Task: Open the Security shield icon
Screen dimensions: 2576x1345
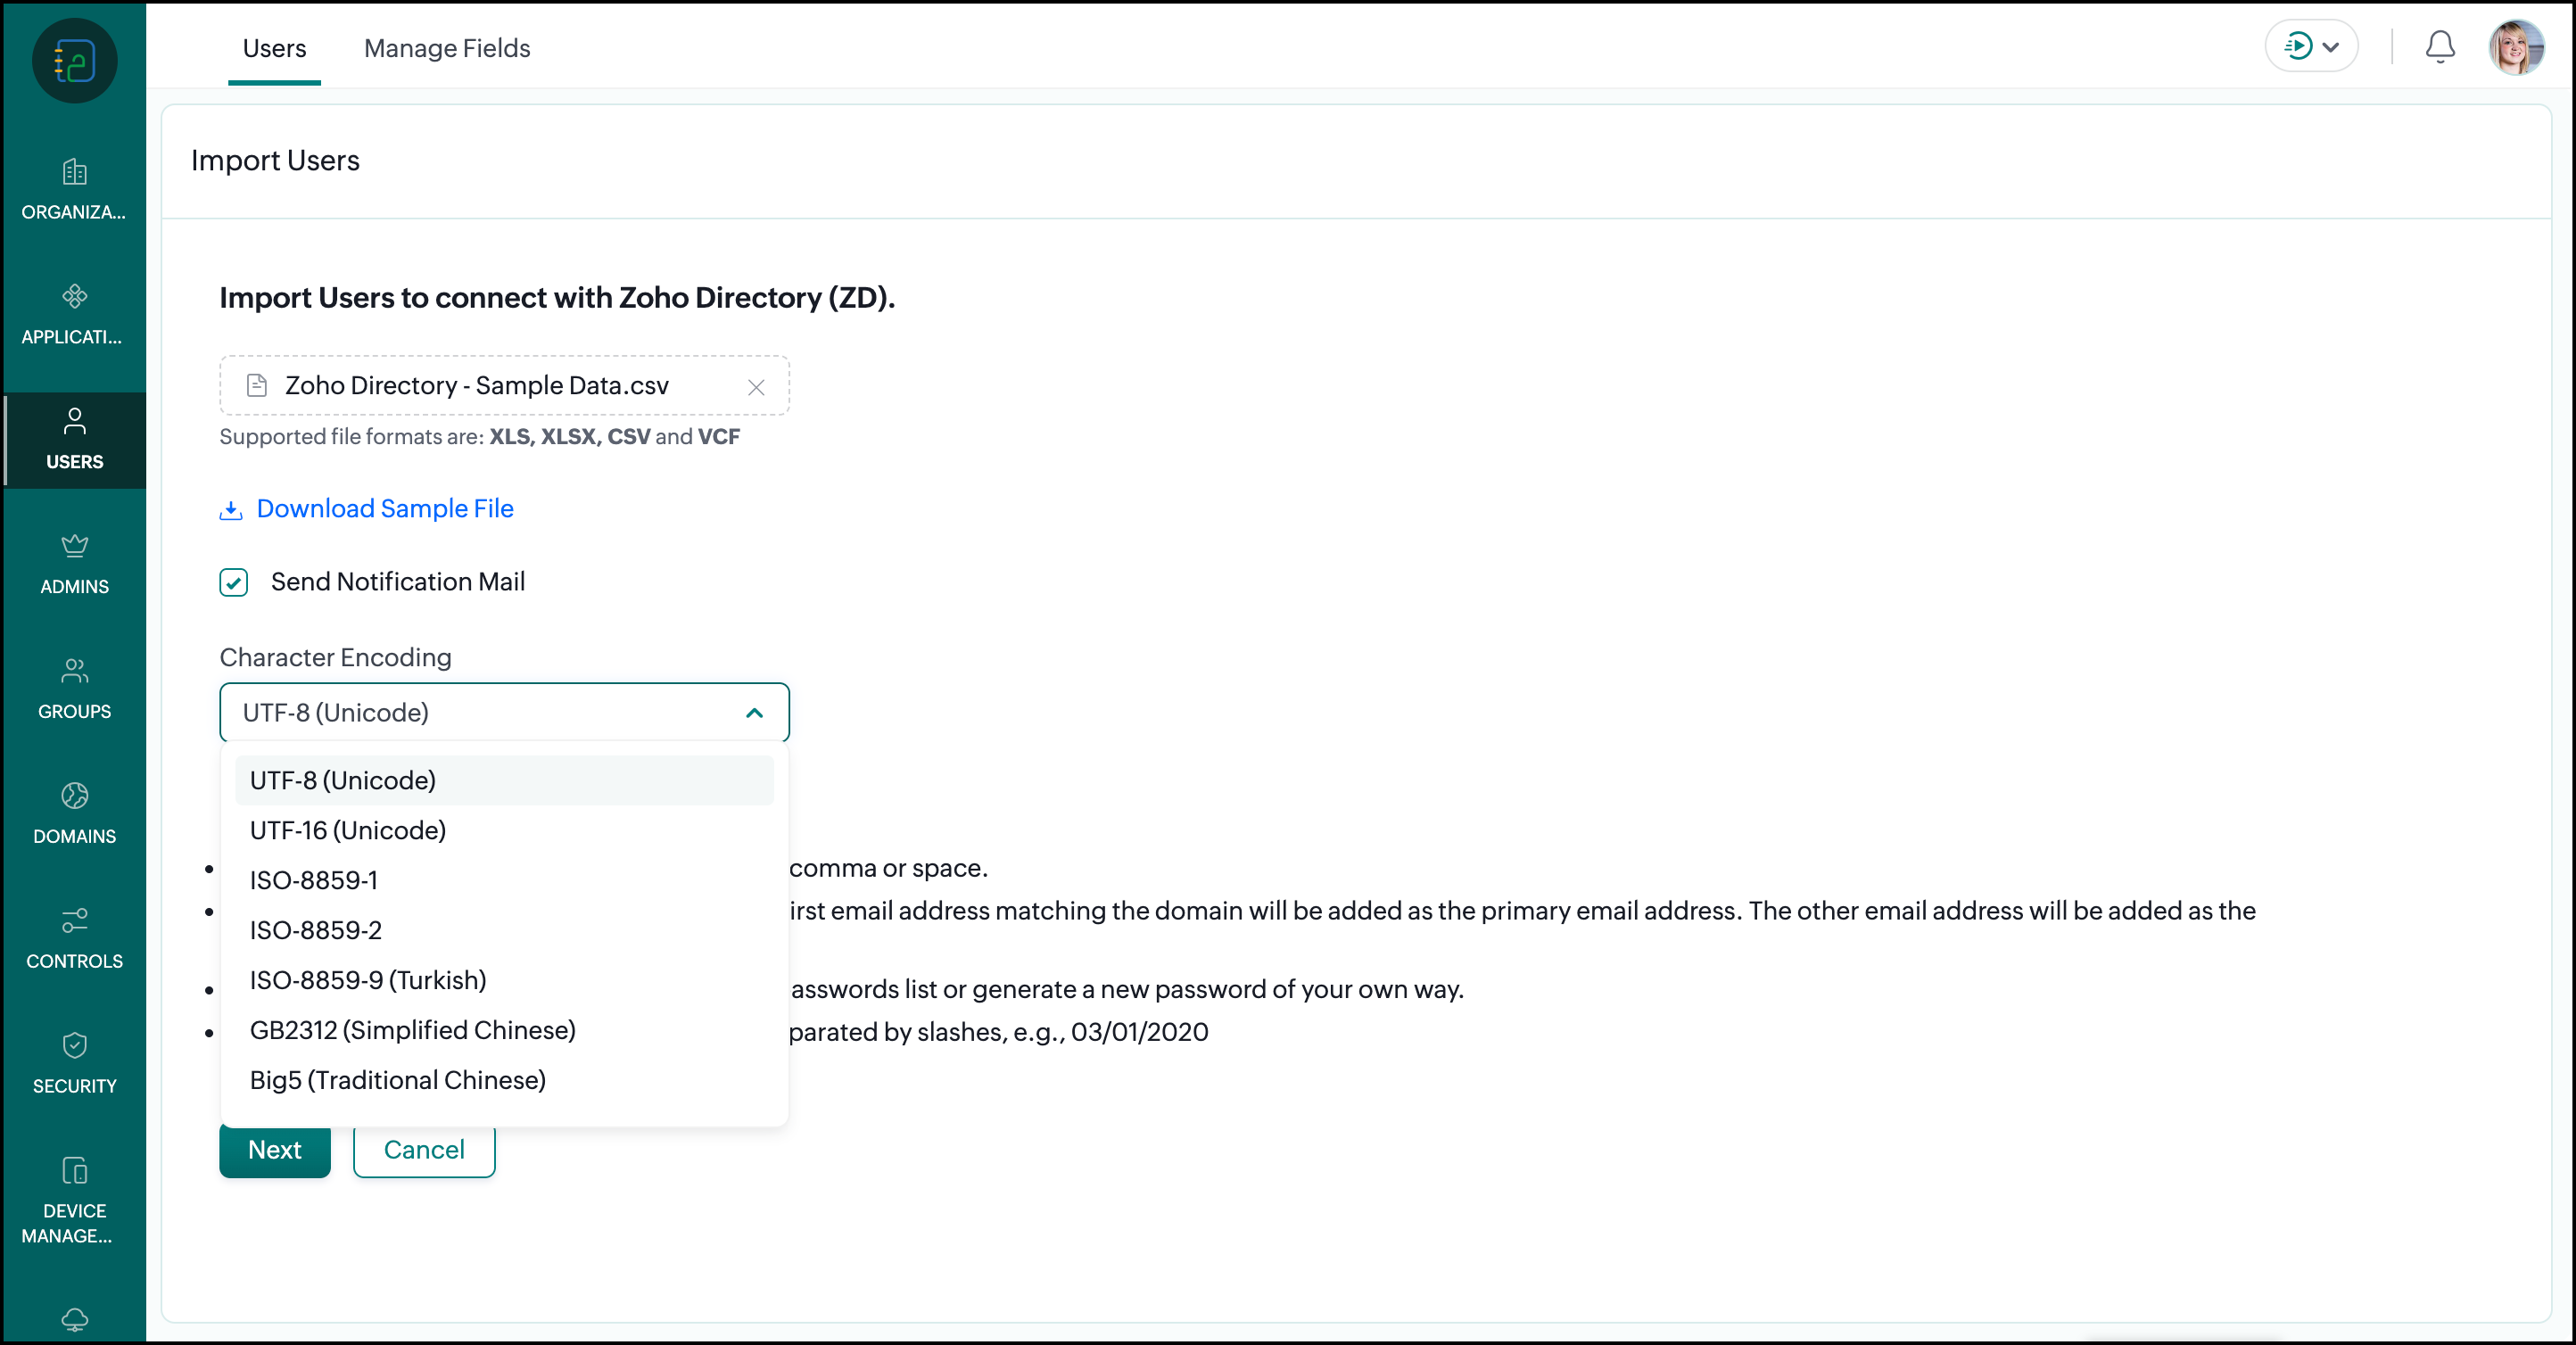Action: click(x=74, y=1045)
